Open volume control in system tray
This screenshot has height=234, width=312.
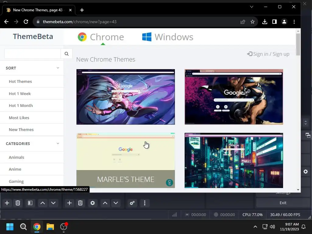coord(272,227)
